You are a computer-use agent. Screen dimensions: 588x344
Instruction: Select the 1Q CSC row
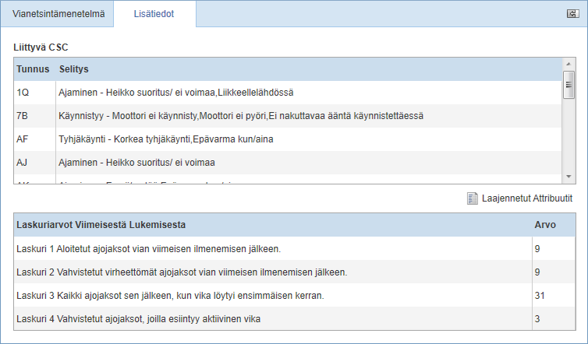[x=288, y=93]
